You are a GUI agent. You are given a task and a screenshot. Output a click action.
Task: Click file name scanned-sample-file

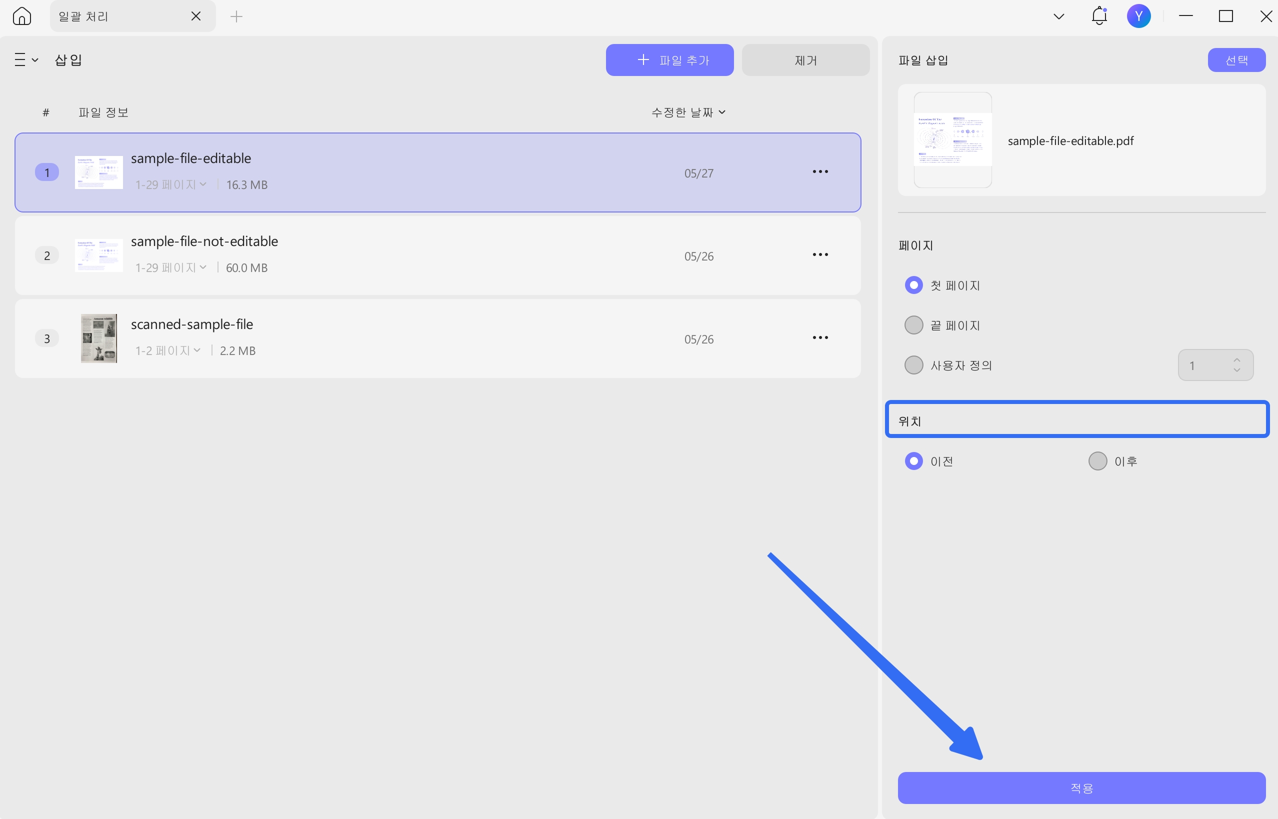pyautogui.click(x=192, y=324)
